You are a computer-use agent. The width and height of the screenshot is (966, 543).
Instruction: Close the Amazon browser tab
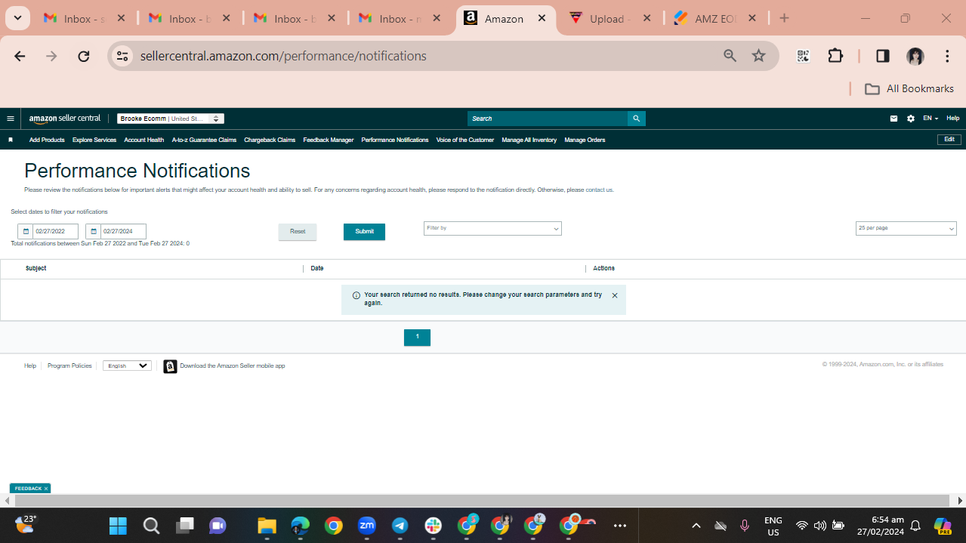pyautogui.click(x=542, y=19)
